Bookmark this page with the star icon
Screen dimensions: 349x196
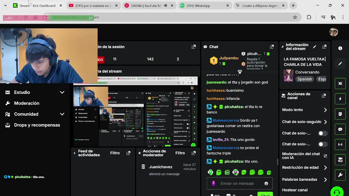coord(295,17)
